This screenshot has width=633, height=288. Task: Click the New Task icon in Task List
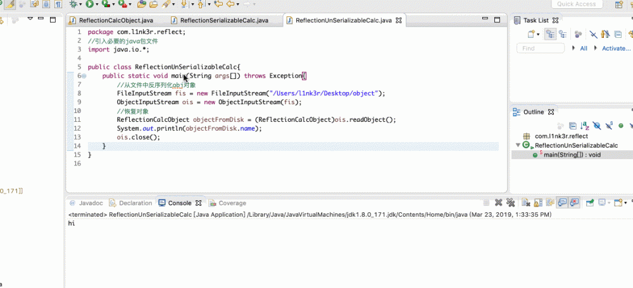(x=530, y=34)
